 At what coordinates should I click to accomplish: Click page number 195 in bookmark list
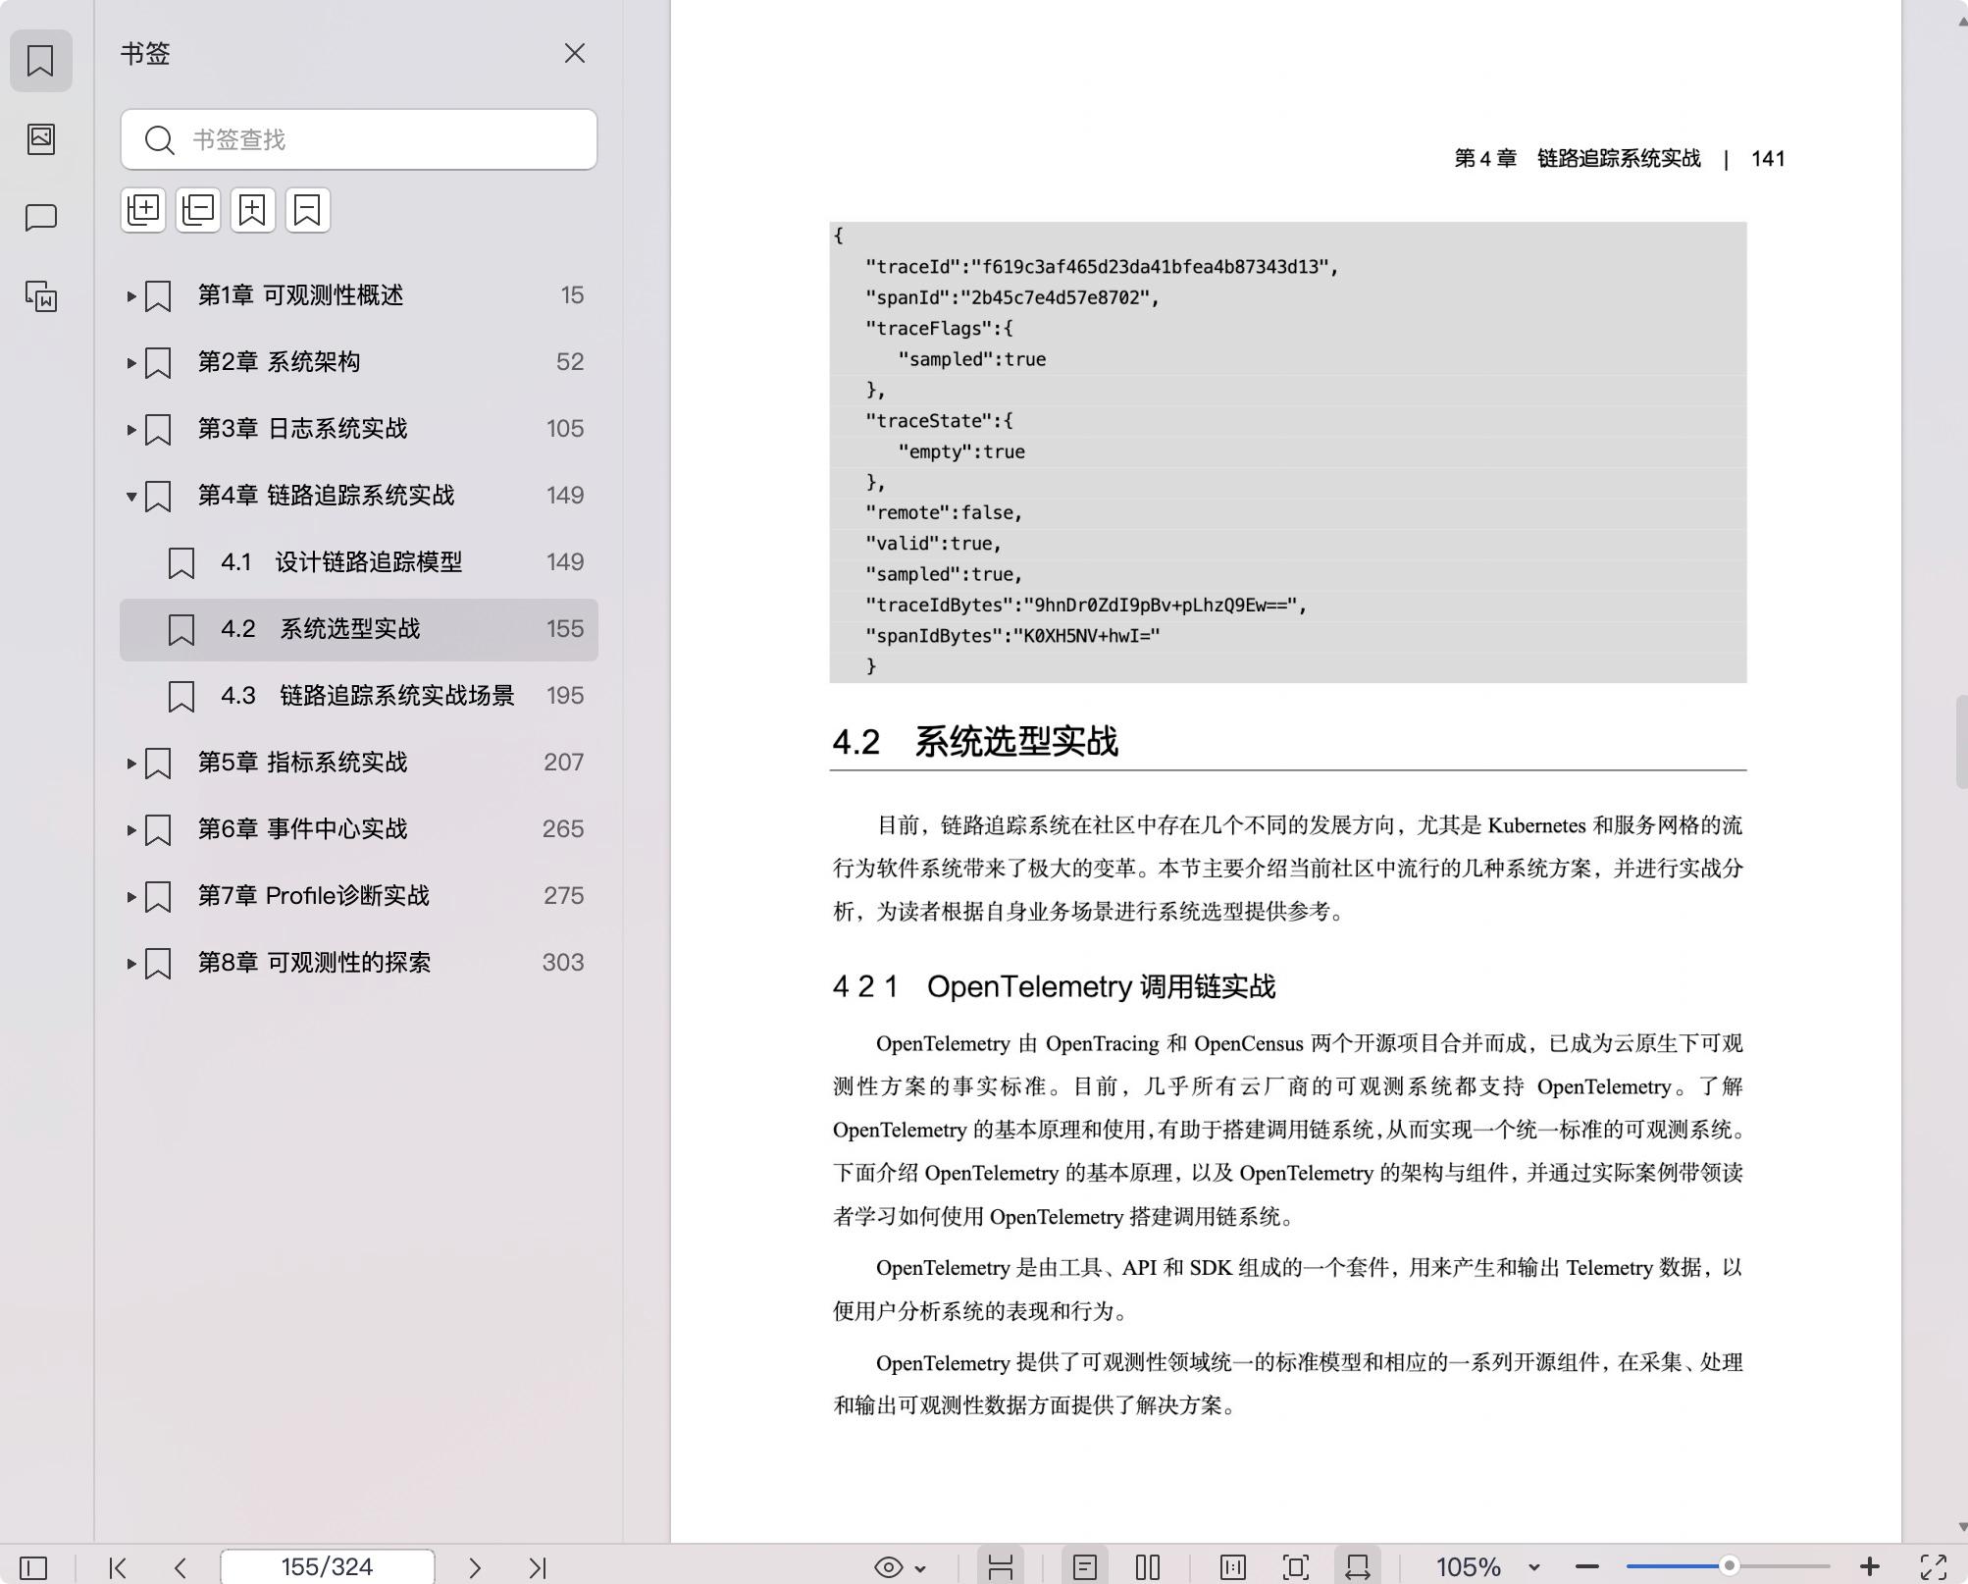coord(565,696)
